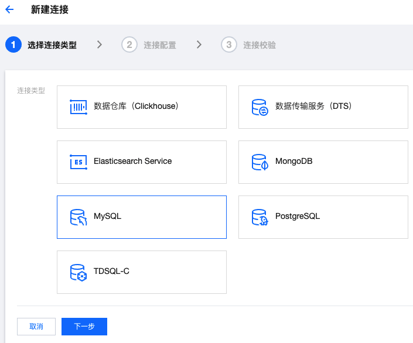Click the 连接类型 field label
Viewport: 413px width, 343px height.
tap(31, 91)
